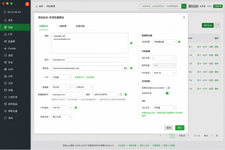Open the utf8mb4 charset dropdown
The width and height of the screenshot is (225, 150).
(x=84, y=87)
